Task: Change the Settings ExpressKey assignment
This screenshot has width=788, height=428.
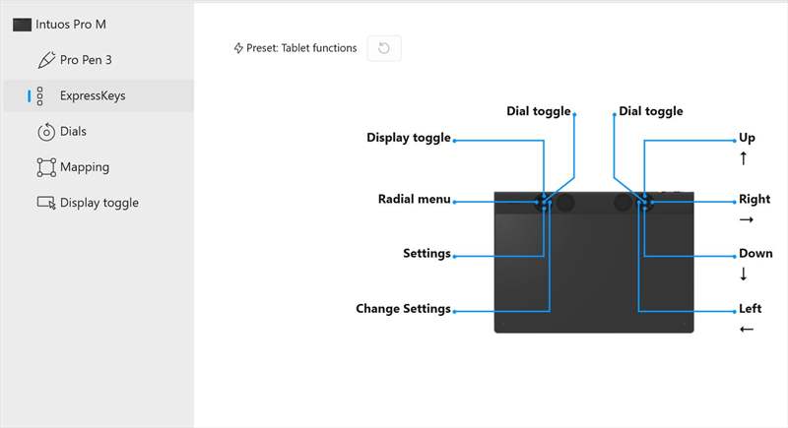Action: [427, 254]
